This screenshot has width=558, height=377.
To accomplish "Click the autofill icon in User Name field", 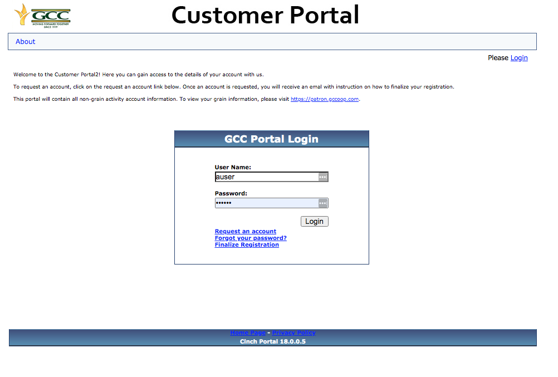I will coord(322,177).
